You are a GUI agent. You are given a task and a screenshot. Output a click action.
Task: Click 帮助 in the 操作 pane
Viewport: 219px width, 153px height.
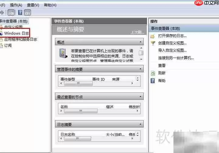point(162,80)
